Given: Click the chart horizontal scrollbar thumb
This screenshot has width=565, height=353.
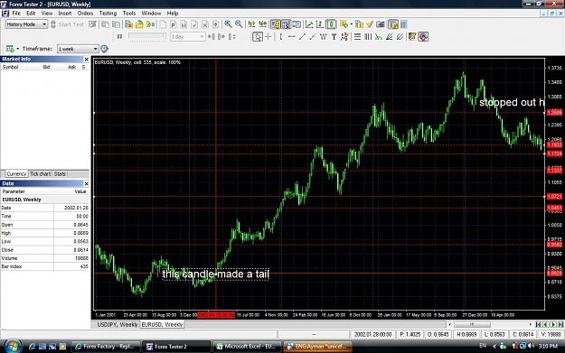Looking at the screenshot, I should (473, 324).
